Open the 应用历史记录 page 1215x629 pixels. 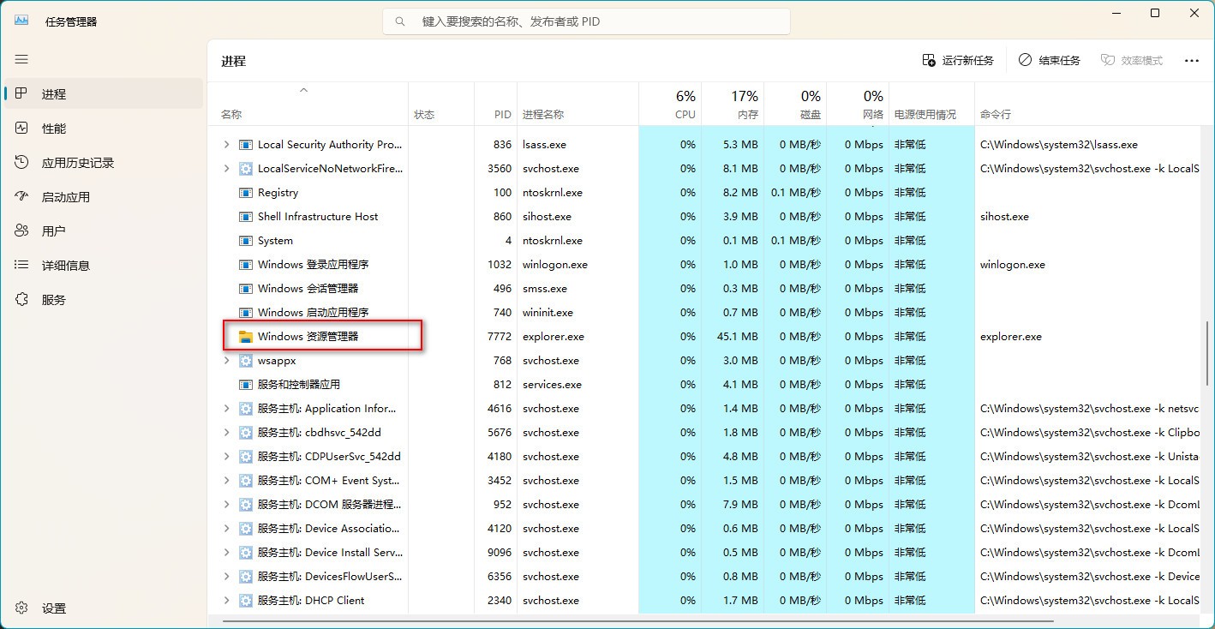click(x=103, y=162)
